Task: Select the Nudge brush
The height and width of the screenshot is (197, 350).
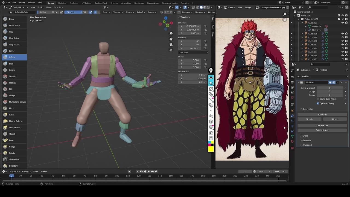Action: (x=14, y=147)
